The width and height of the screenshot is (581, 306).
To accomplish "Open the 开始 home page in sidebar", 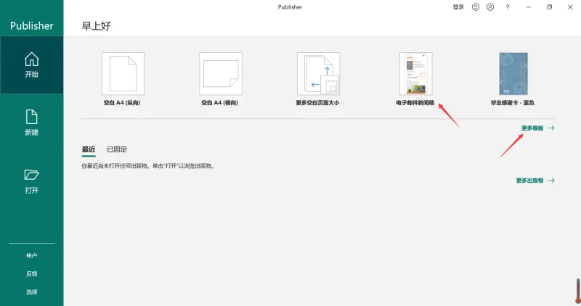I will click(31, 65).
